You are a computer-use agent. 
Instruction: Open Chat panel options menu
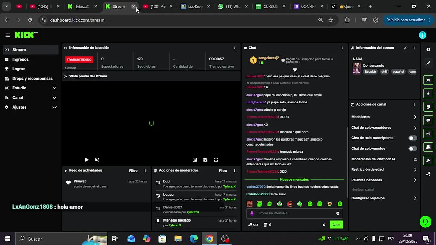click(x=342, y=48)
